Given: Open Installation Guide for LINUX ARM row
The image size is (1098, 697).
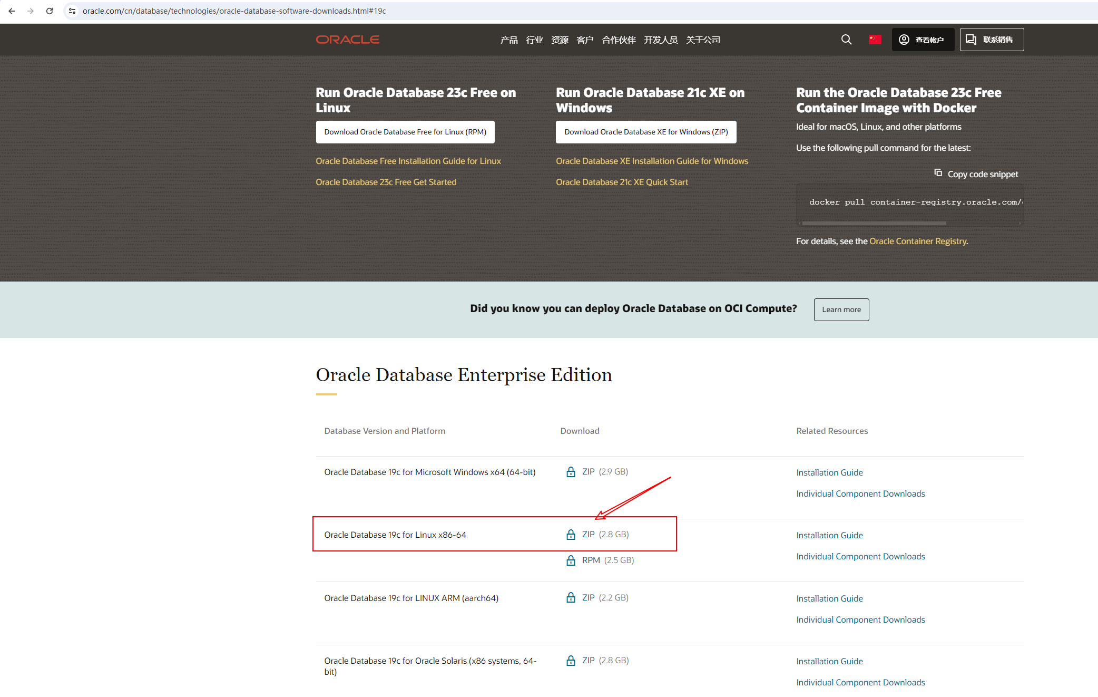Looking at the screenshot, I should click(x=829, y=598).
